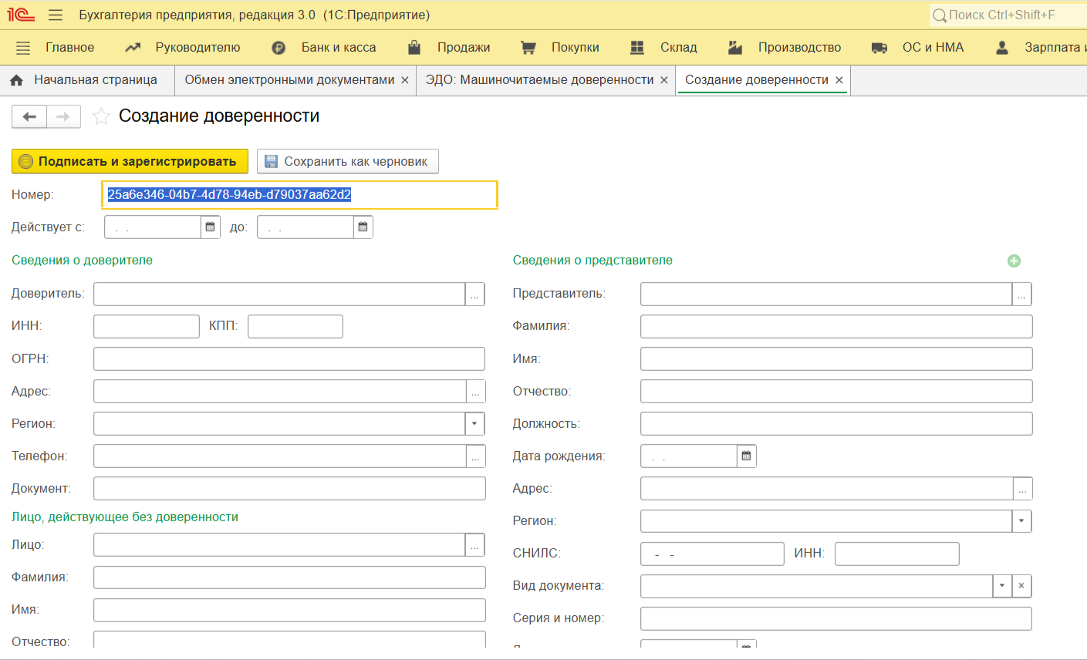Expand the Регион dropdown for доверитель

(x=474, y=424)
